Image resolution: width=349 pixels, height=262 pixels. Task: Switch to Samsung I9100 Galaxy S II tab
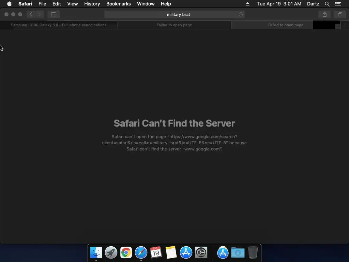point(59,25)
